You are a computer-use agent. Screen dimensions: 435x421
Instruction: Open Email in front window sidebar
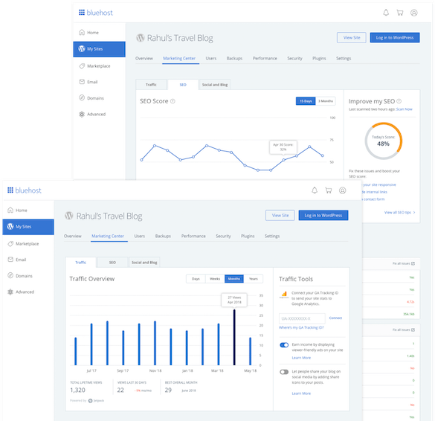point(17,260)
